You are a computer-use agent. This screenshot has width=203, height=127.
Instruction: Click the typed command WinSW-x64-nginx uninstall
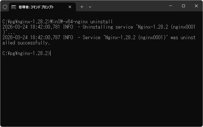click(x=81, y=22)
